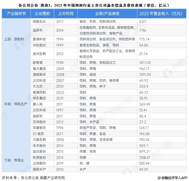The image size is (189, 181).
Task: Click product type 肉猪、肉鸡
Action: coord(88,151)
